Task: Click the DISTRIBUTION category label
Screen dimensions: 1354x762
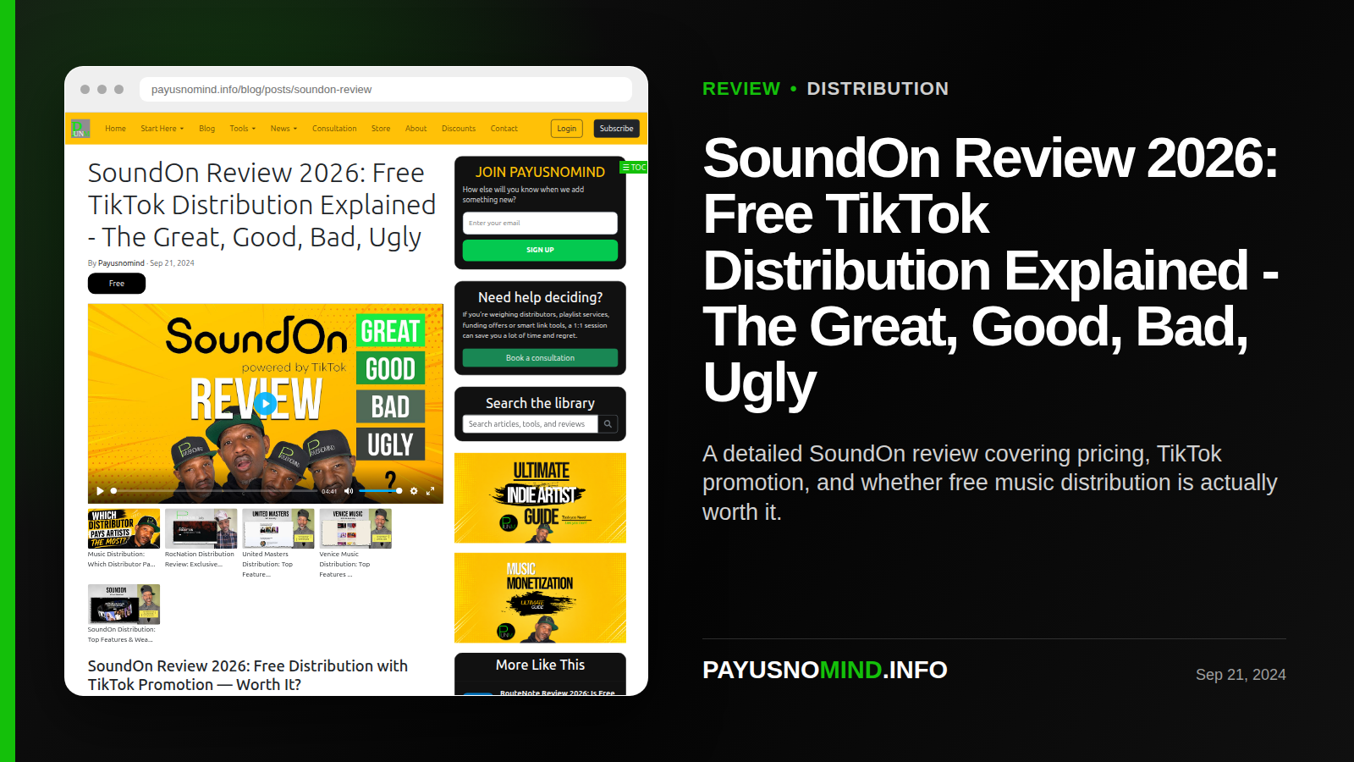Action: pyautogui.click(x=878, y=89)
